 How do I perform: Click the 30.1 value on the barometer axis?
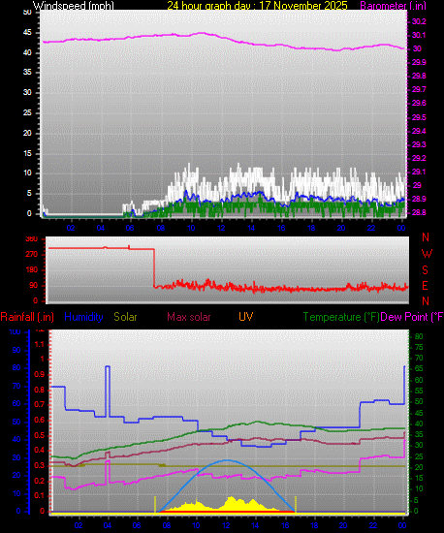tap(419, 35)
